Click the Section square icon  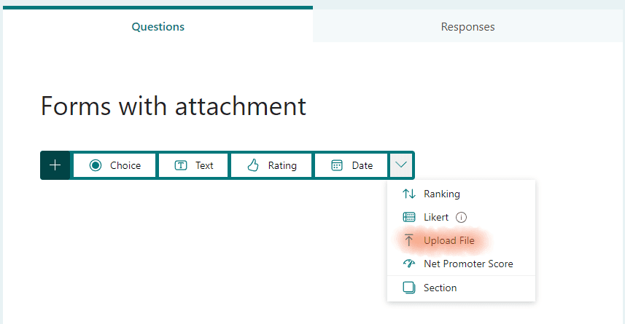click(x=409, y=288)
